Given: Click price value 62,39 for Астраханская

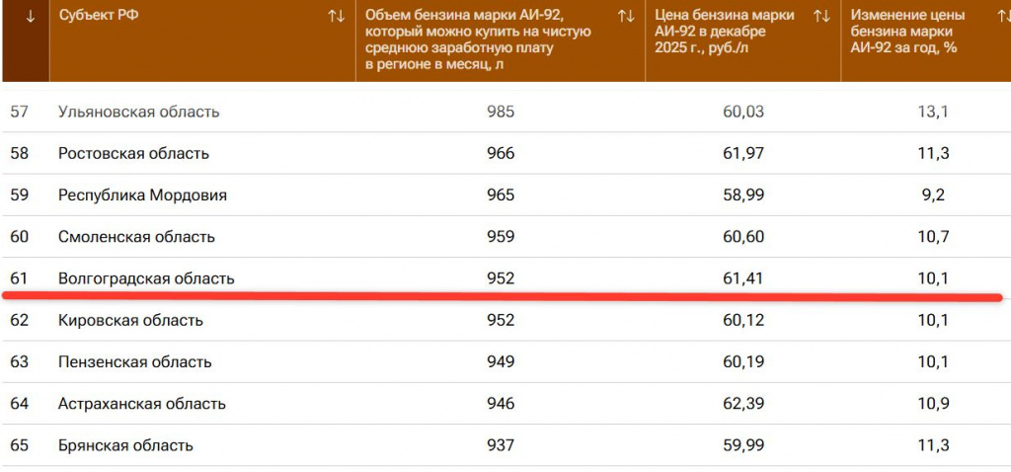Looking at the screenshot, I should 743,404.
